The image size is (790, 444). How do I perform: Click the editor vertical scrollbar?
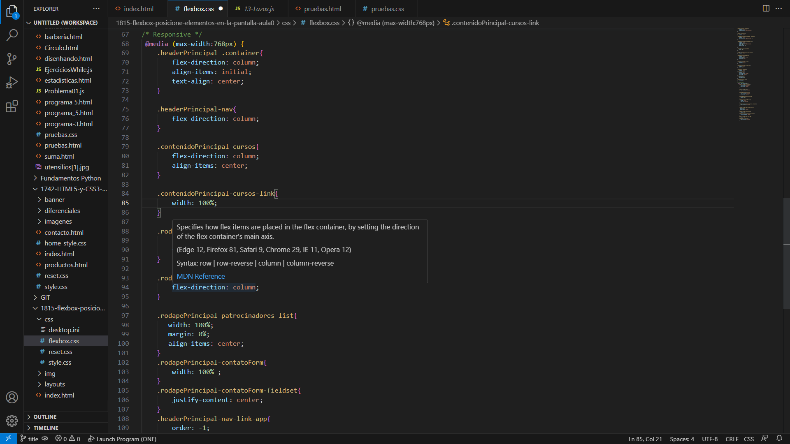pyautogui.click(x=786, y=253)
